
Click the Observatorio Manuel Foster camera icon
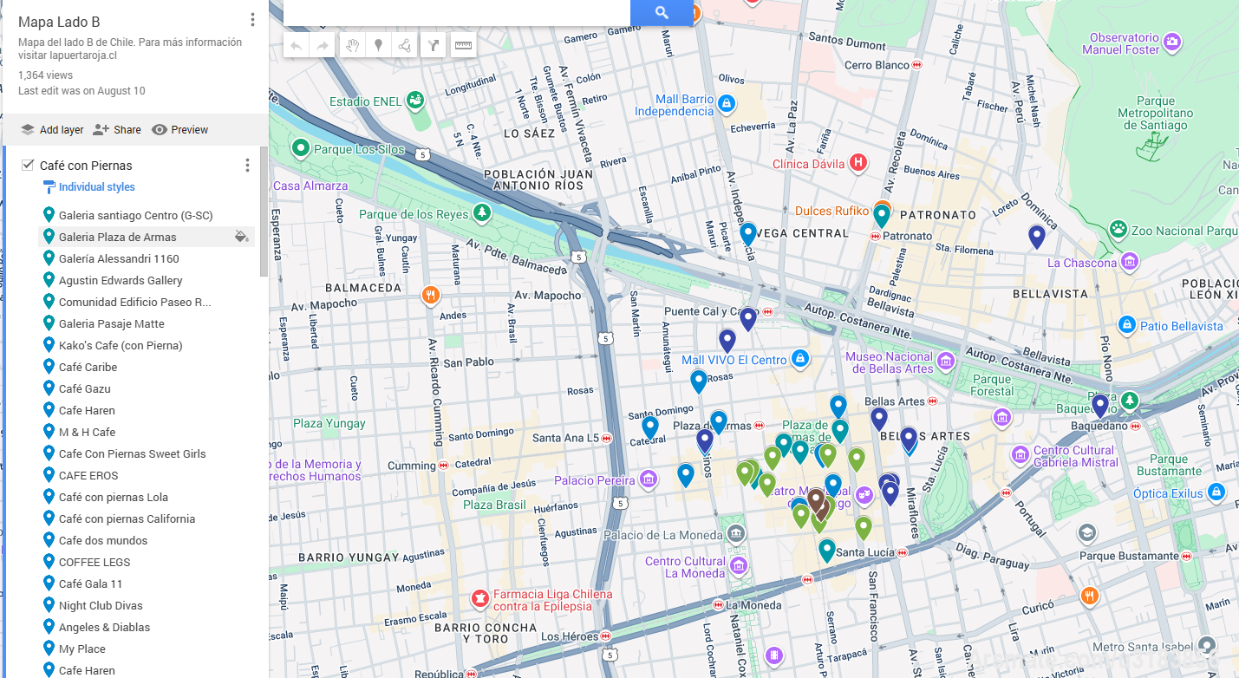click(x=1172, y=41)
